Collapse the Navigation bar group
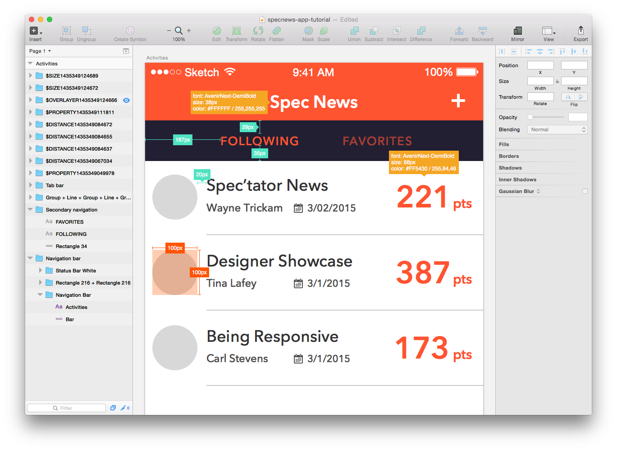The width and height of the screenshot is (617, 451). (x=30, y=258)
